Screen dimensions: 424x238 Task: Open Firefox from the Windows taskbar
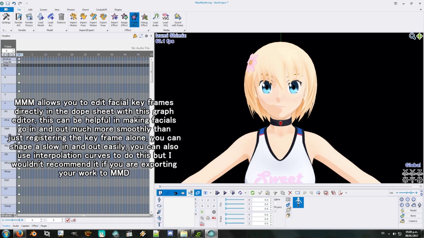coord(20,234)
